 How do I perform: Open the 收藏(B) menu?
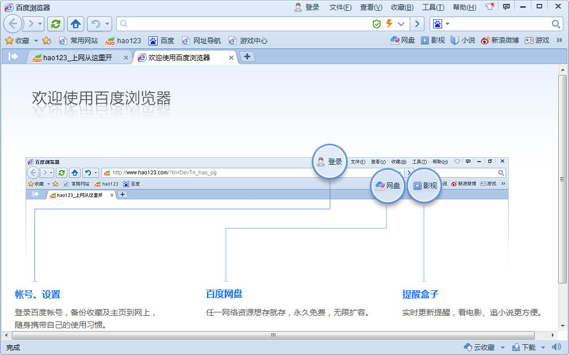point(402,7)
